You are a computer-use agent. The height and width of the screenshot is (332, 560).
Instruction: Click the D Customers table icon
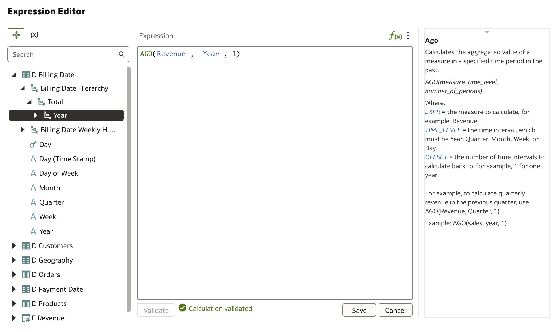point(26,246)
